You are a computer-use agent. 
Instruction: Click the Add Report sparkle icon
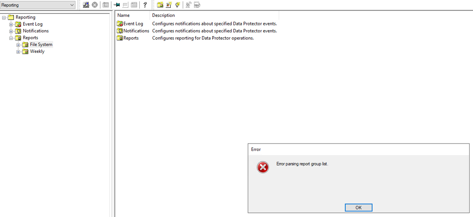[169, 5]
